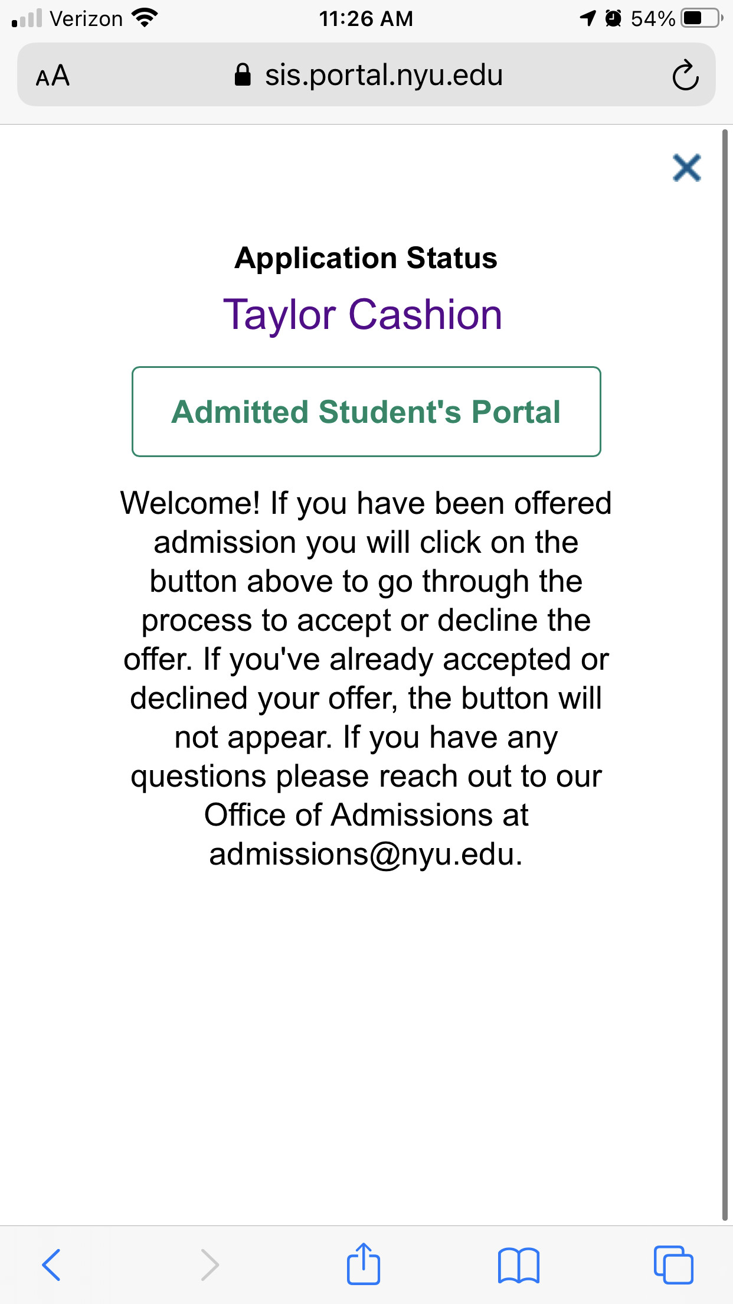Show all open tabs
The image size is (733, 1304).
click(673, 1264)
